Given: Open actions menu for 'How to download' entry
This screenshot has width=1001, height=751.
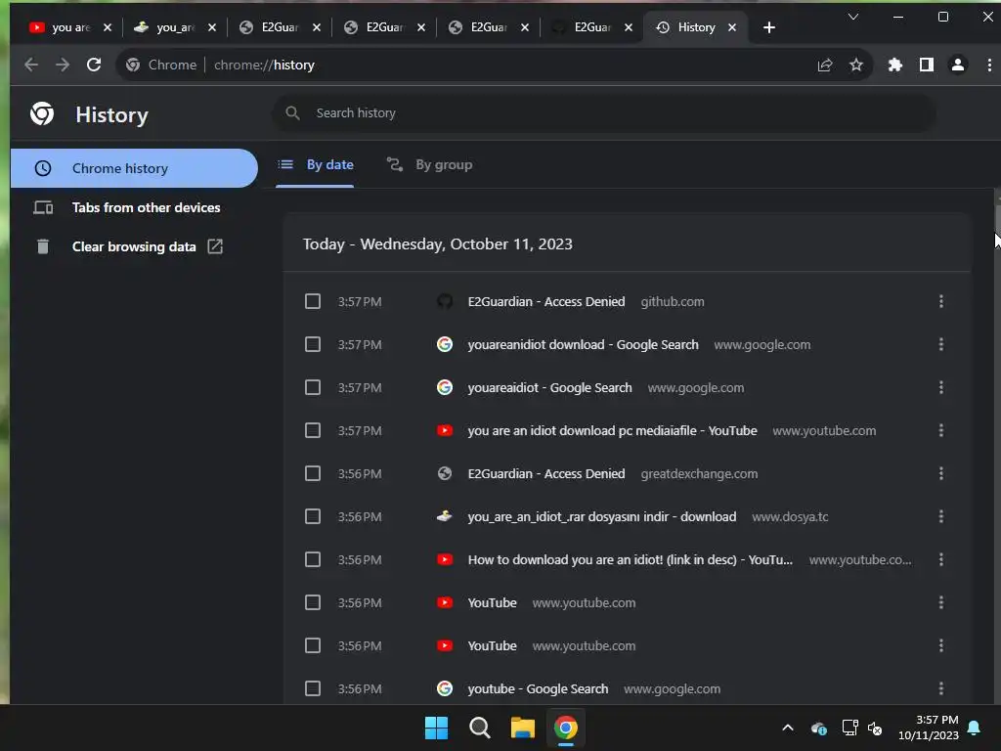Looking at the screenshot, I should (x=941, y=559).
